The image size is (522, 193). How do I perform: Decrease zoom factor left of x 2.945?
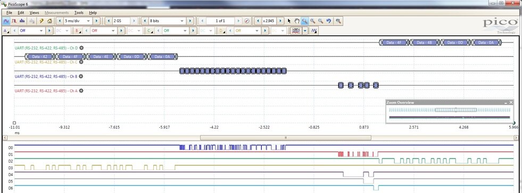(x=258, y=21)
